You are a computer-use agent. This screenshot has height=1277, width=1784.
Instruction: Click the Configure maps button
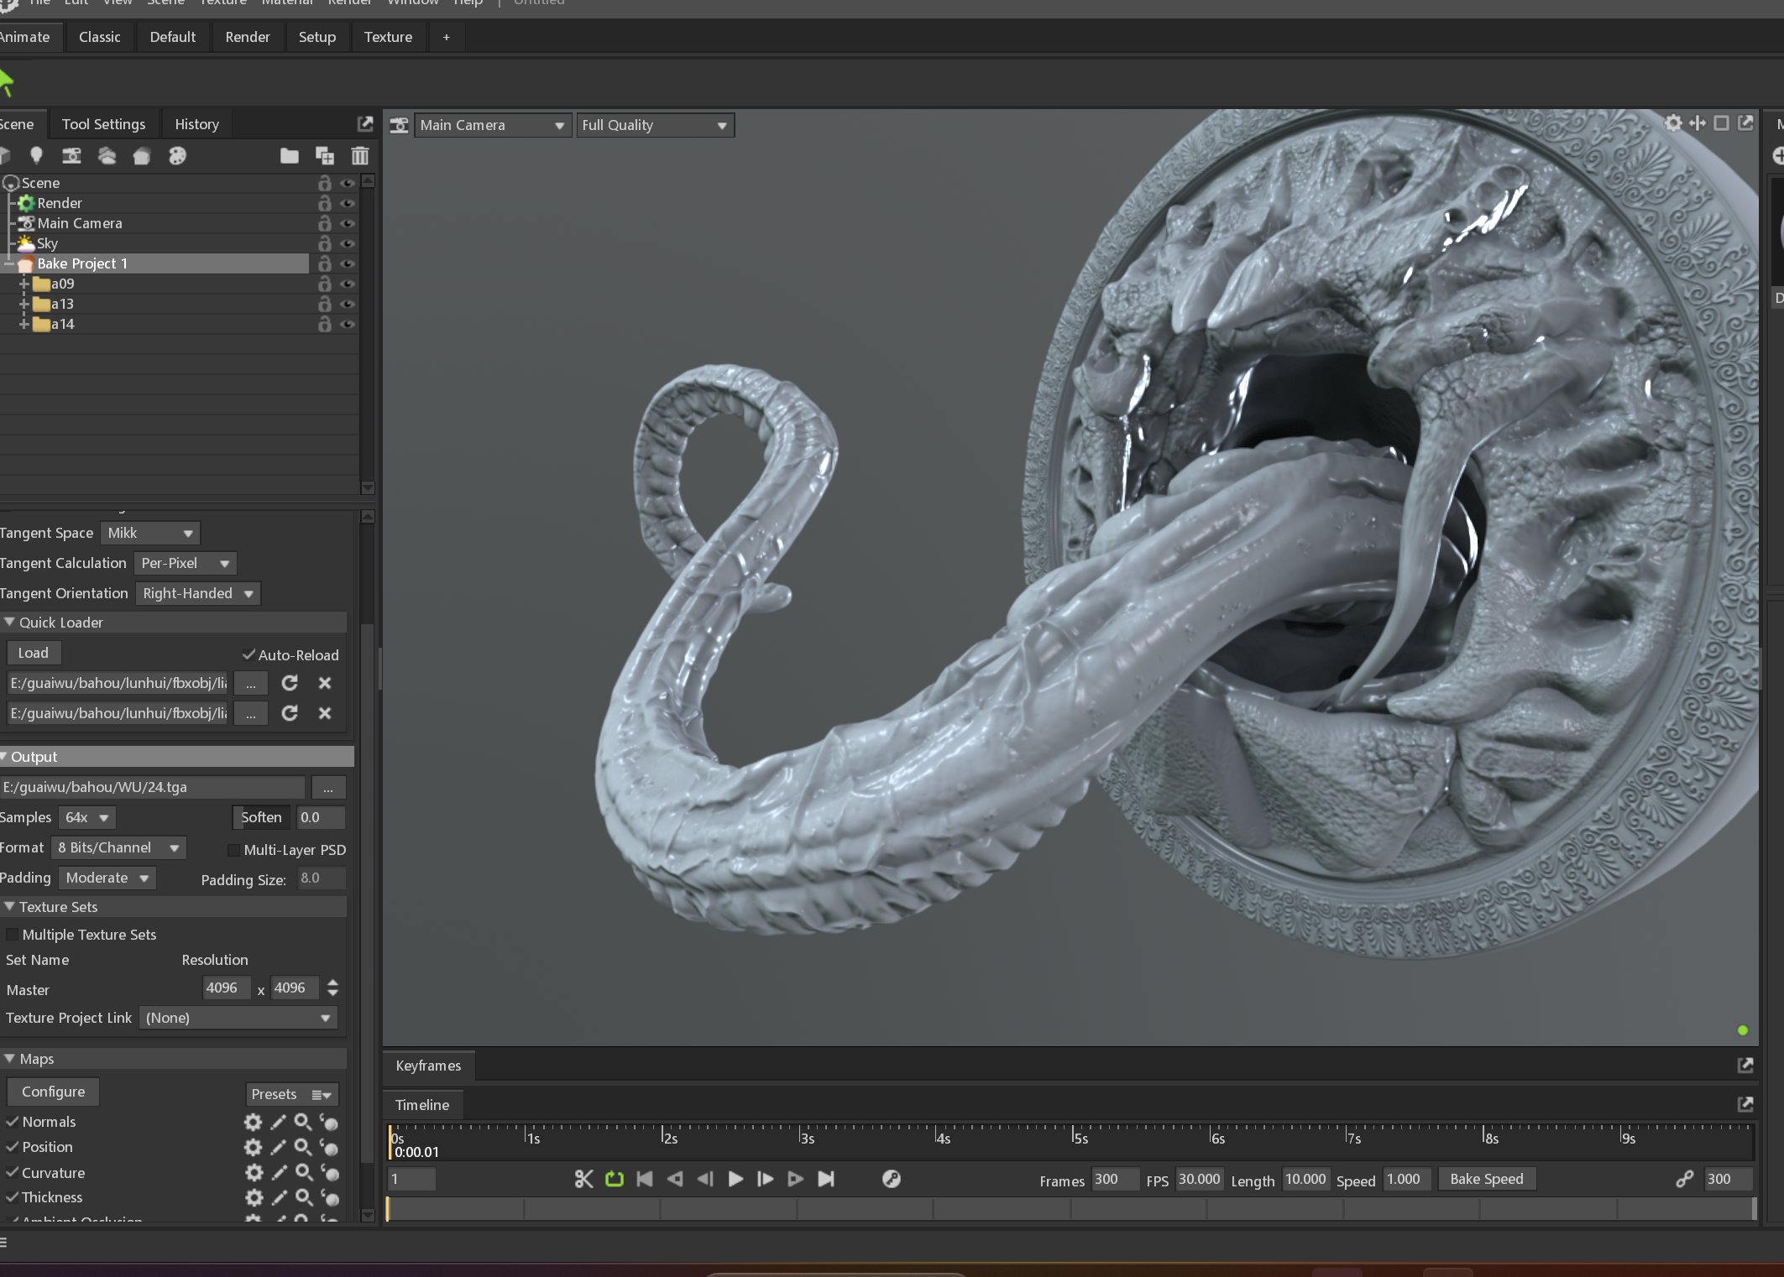[53, 1092]
